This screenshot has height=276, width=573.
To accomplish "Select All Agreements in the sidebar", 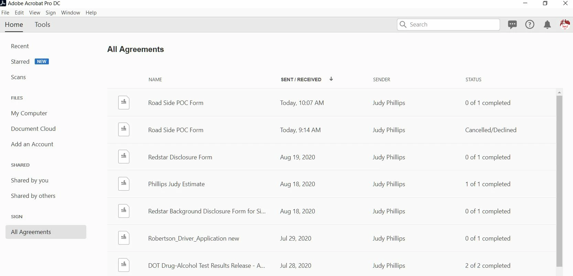I will tap(46, 232).
